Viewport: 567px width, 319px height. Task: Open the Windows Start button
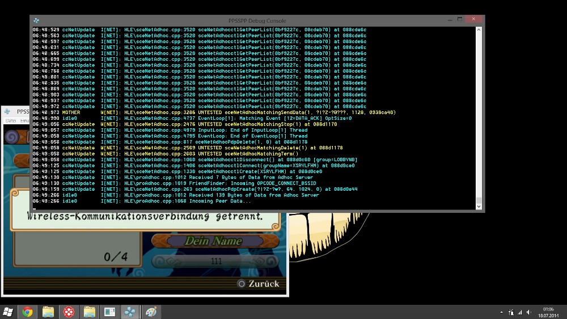tap(8, 312)
